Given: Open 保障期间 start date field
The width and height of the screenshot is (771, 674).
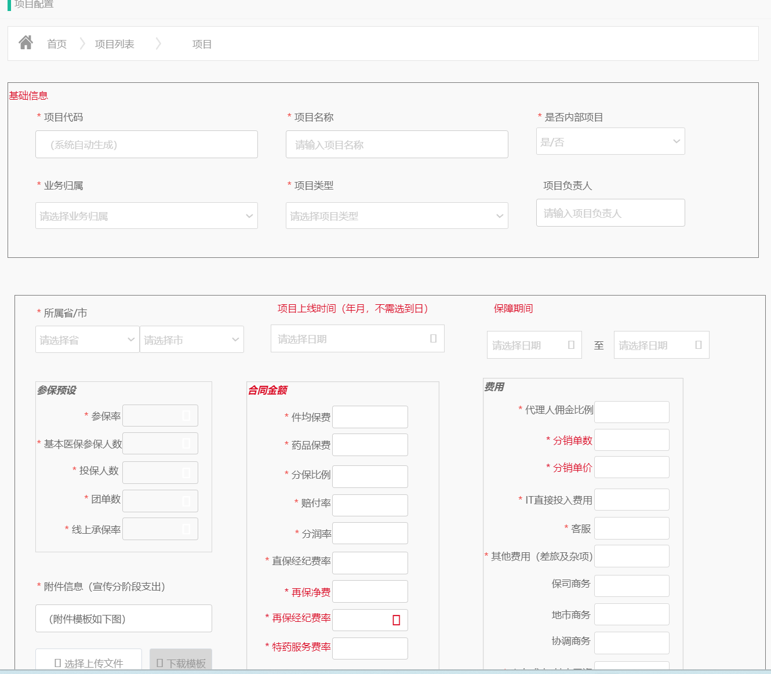Looking at the screenshot, I should [534, 345].
